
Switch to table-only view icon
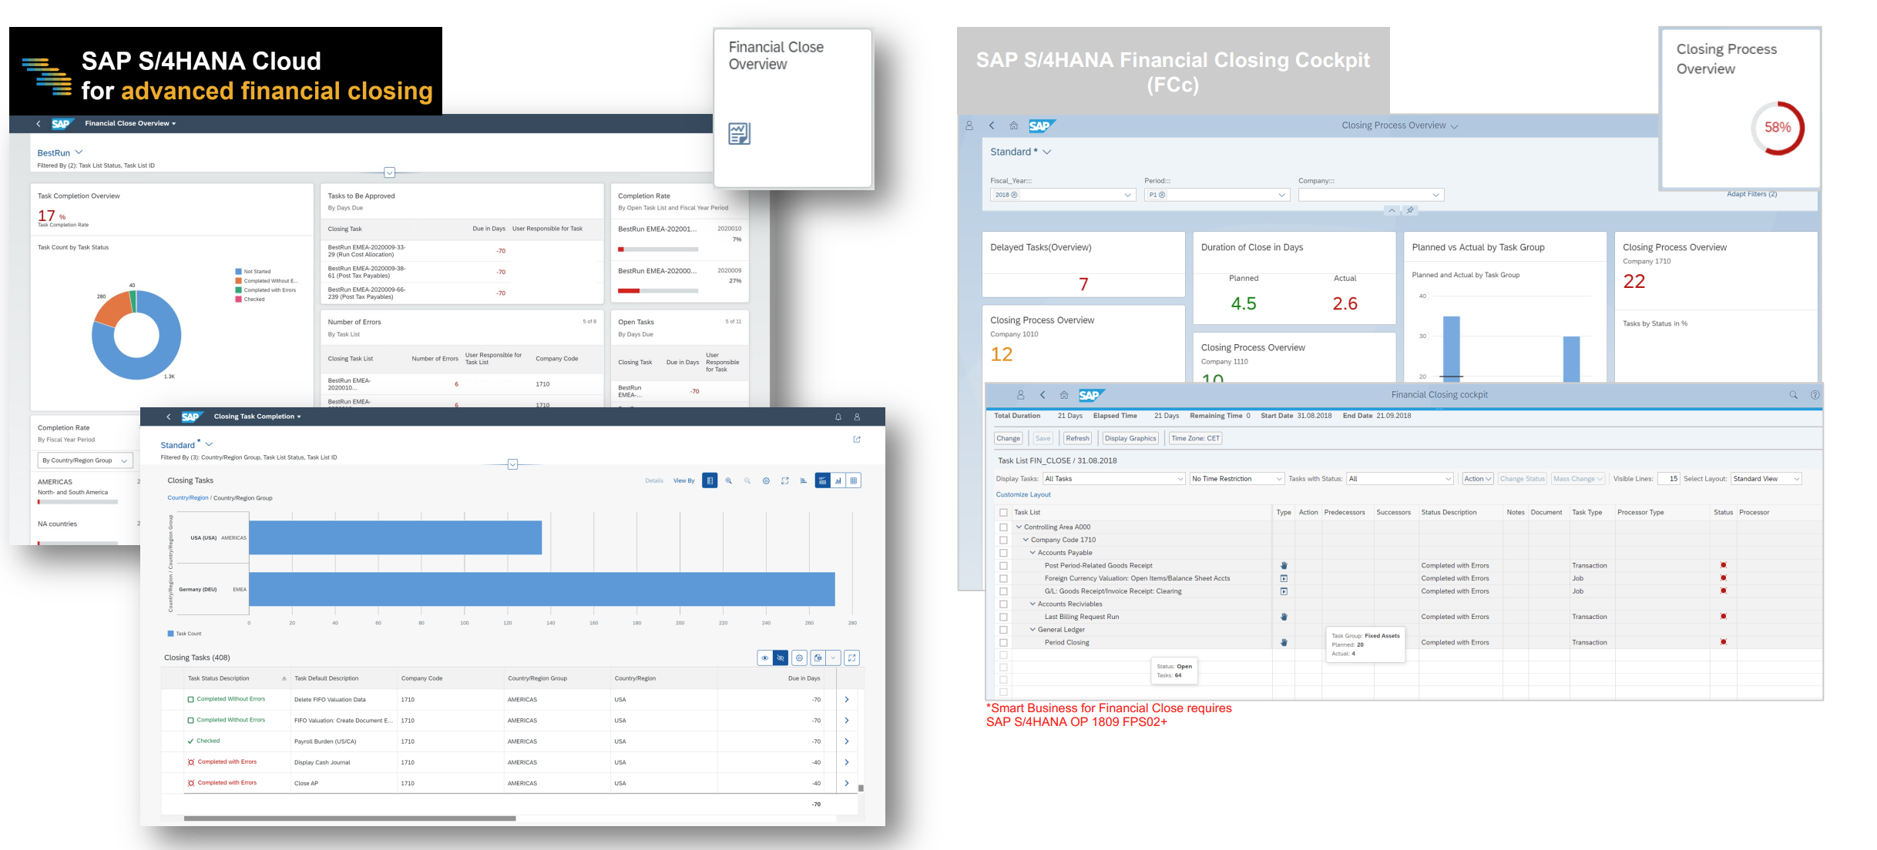[854, 480]
